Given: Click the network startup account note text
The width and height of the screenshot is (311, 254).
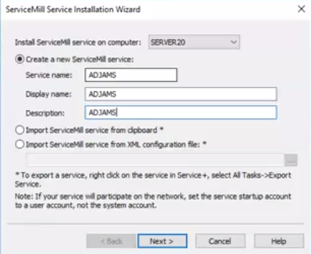Looking at the screenshot, I should 153,201.
